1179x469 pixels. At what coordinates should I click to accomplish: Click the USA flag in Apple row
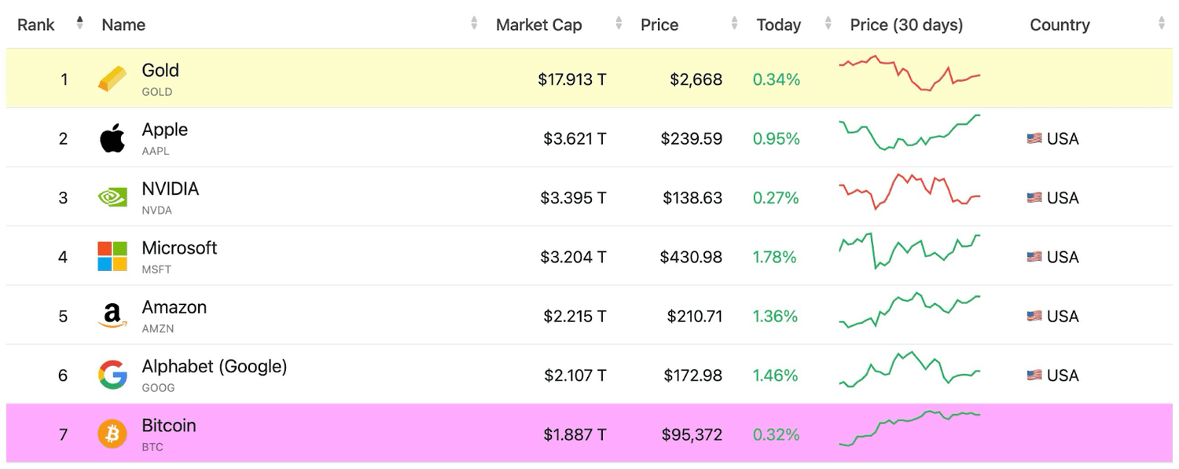[1034, 138]
